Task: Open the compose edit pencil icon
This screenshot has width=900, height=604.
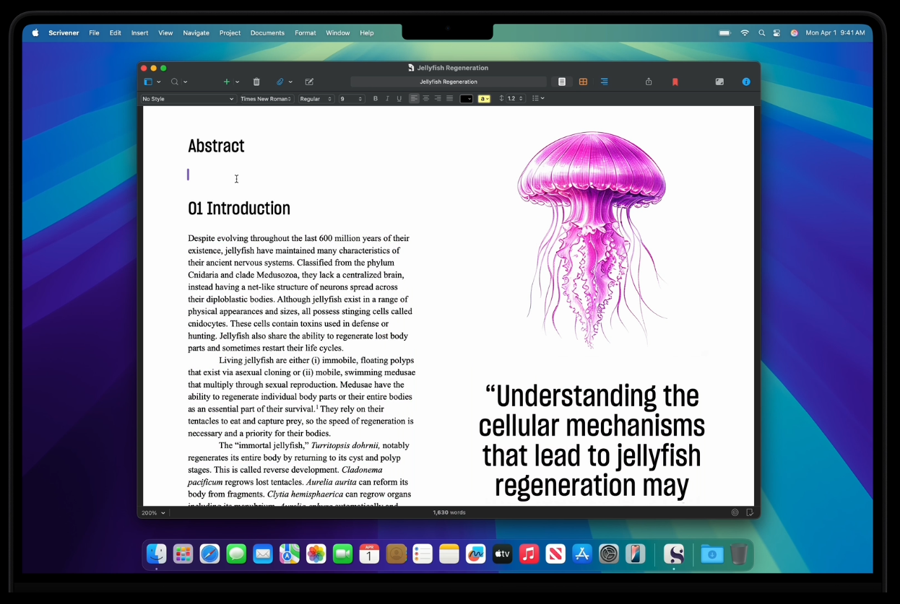Action: click(x=309, y=82)
